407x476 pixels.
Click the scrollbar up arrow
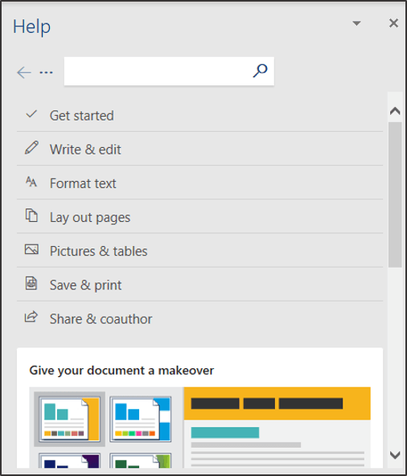pyautogui.click(x=395, y=111)
